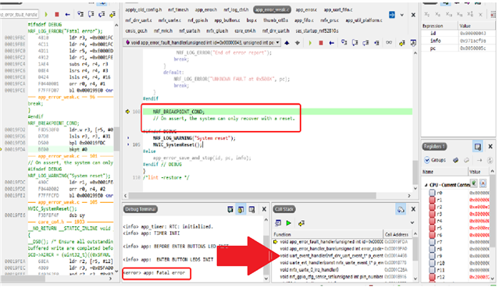
Task: Click Function column header in Call Stack
Action: [x=328, y=235]
